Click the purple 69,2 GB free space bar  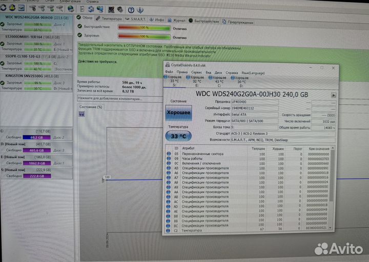tap(37, 137)
